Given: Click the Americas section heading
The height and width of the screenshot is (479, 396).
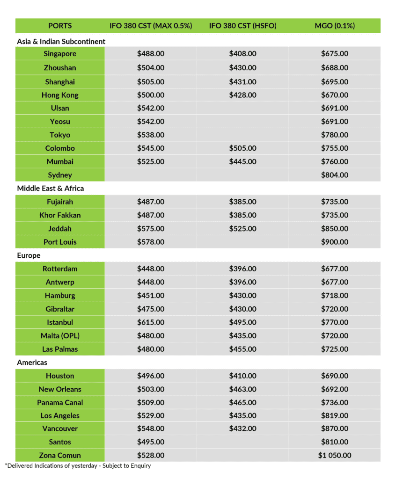Looking at the screenshot, I should coord(32,362).
